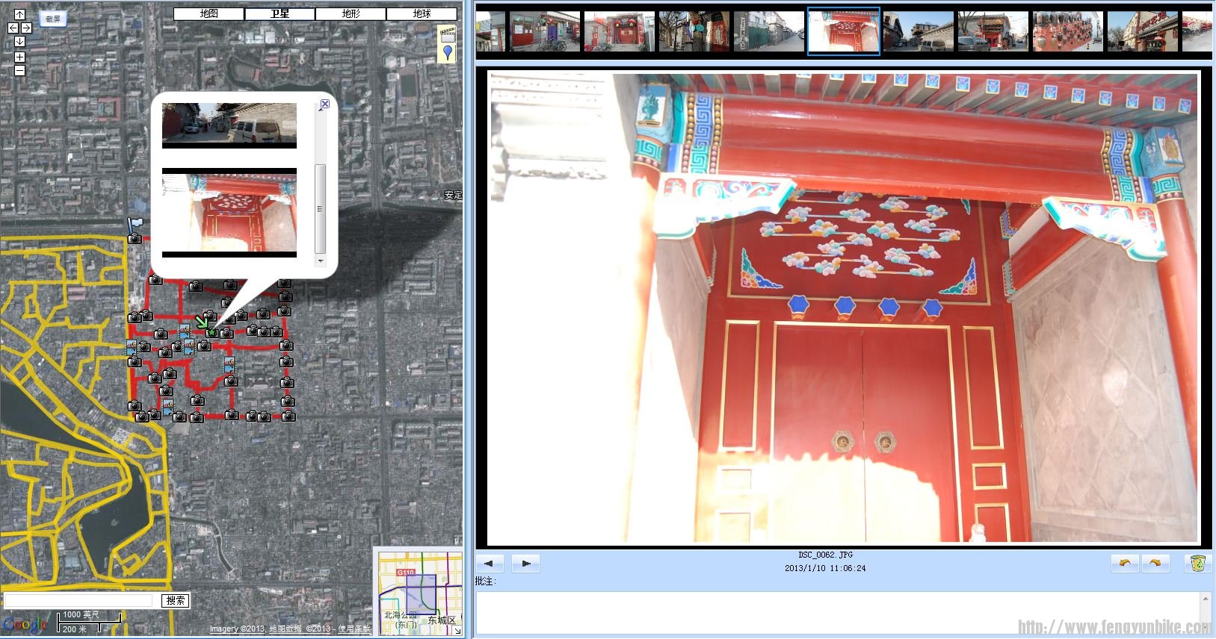This screenshot has height=639, width=1216.
Task: Zoom in the map with plus
Action: coord(19,57)
